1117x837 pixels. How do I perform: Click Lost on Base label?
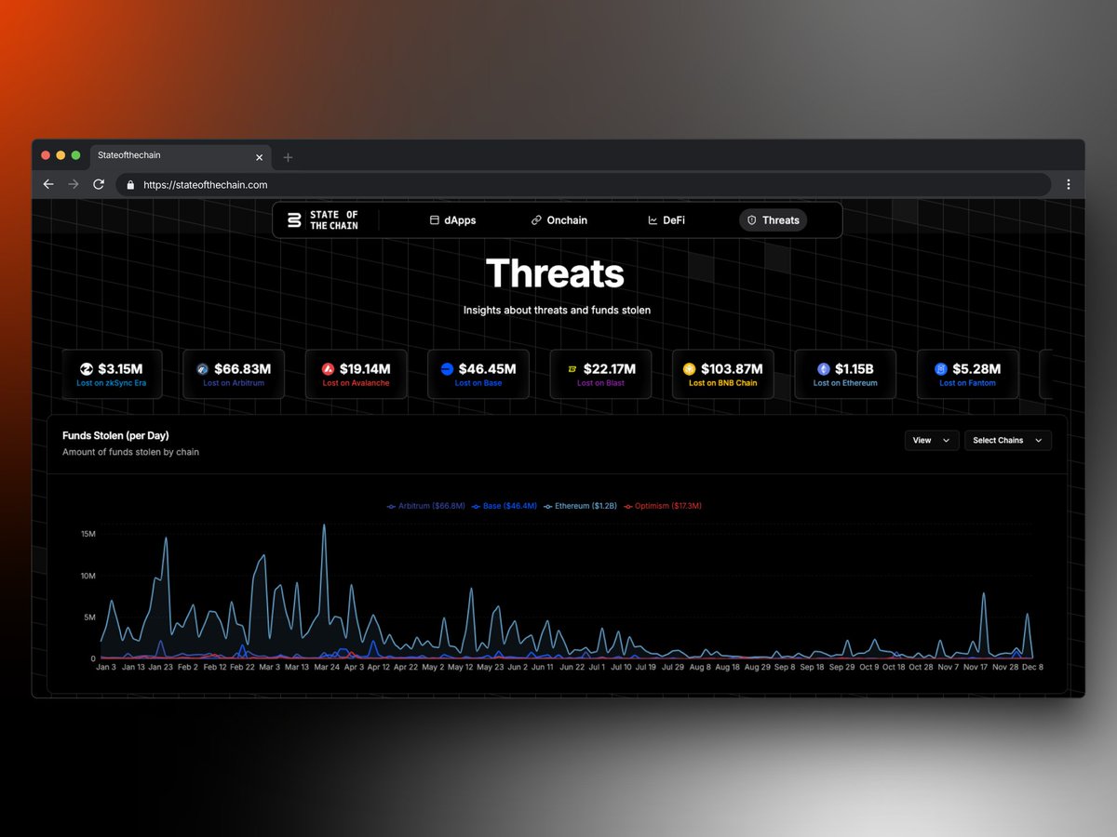click(478, 383)
